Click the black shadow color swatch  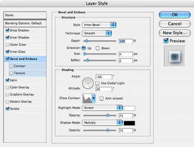129,123
